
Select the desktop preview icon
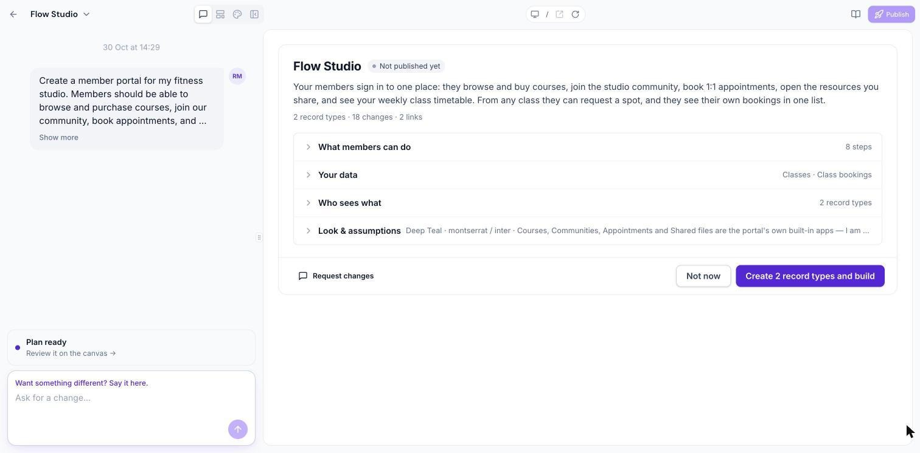[535, 14]
